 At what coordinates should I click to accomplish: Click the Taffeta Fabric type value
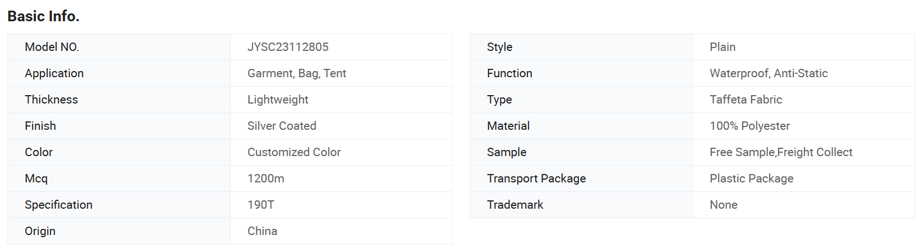[746, 100]
